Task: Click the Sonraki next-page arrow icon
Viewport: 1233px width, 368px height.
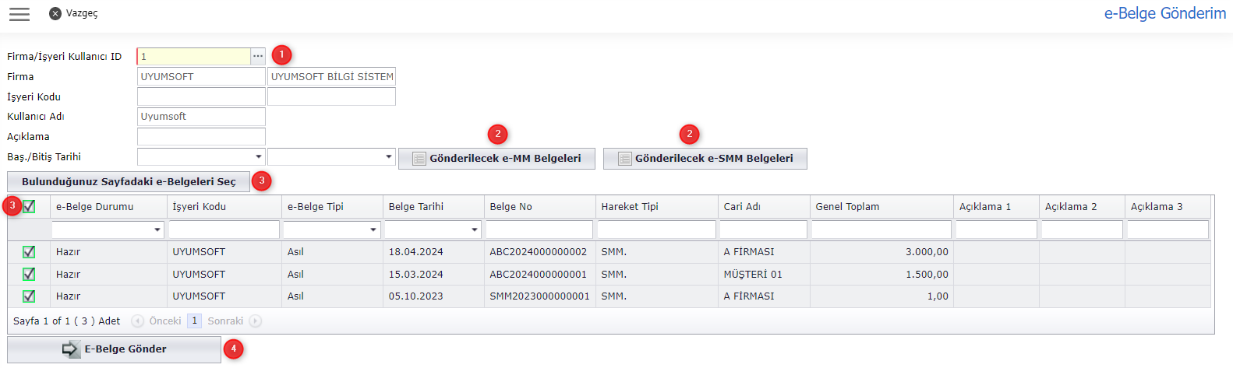Action: [255, 321]
